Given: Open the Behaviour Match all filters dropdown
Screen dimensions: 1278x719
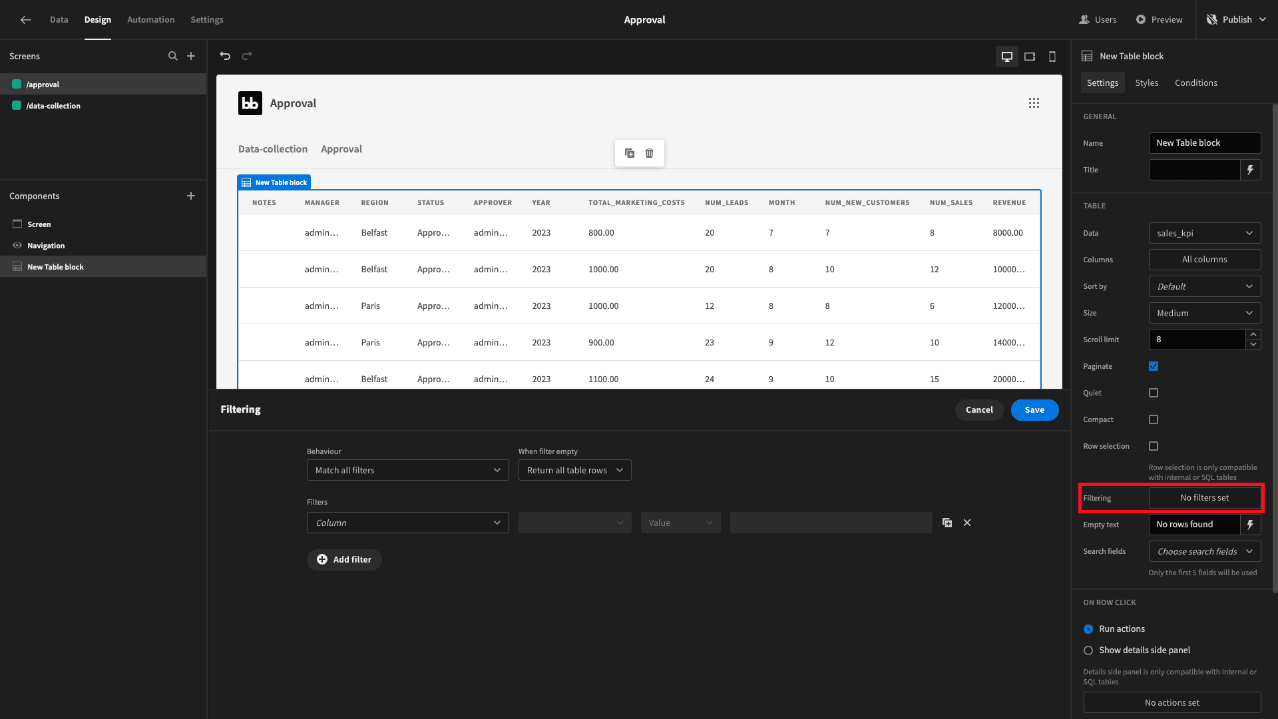Looking at the screenshot, I should coord(407,470).
